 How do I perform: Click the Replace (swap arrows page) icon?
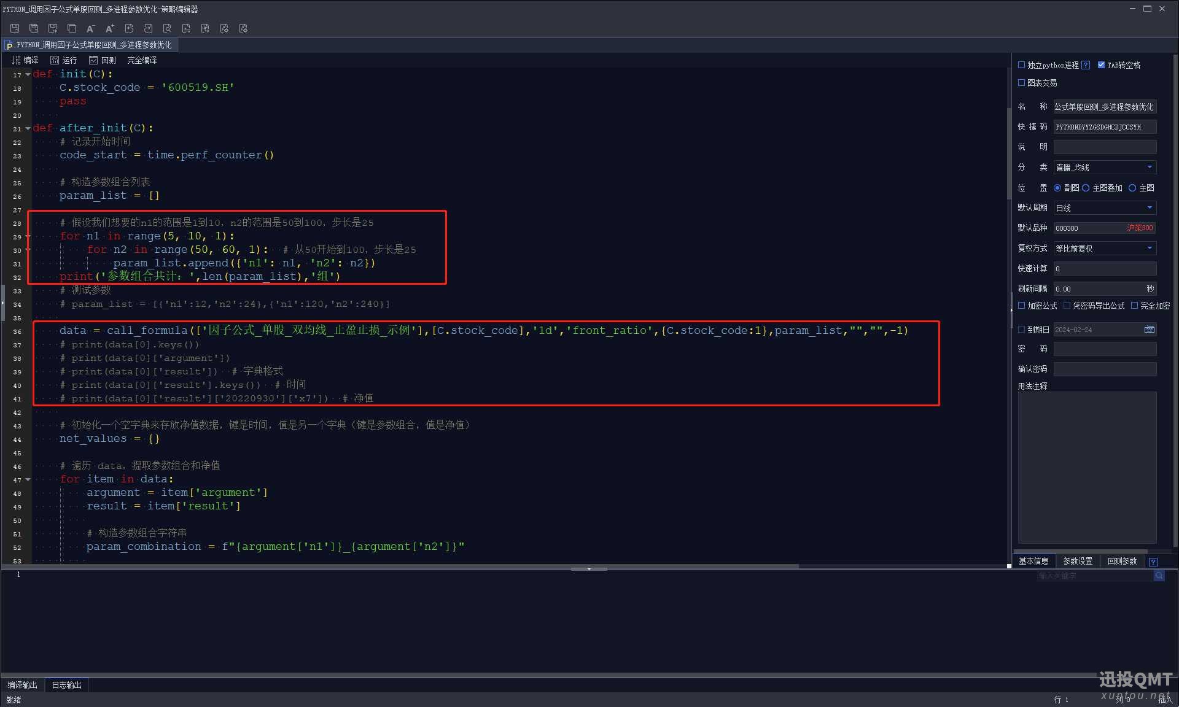tap(186, 28)
